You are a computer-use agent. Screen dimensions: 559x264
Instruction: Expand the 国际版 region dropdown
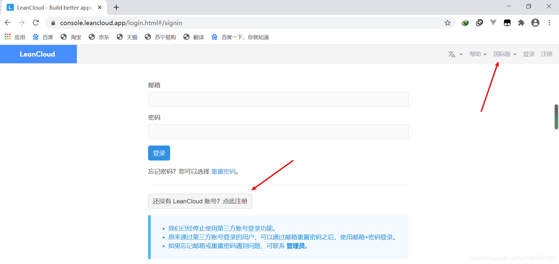click(505, 54)
